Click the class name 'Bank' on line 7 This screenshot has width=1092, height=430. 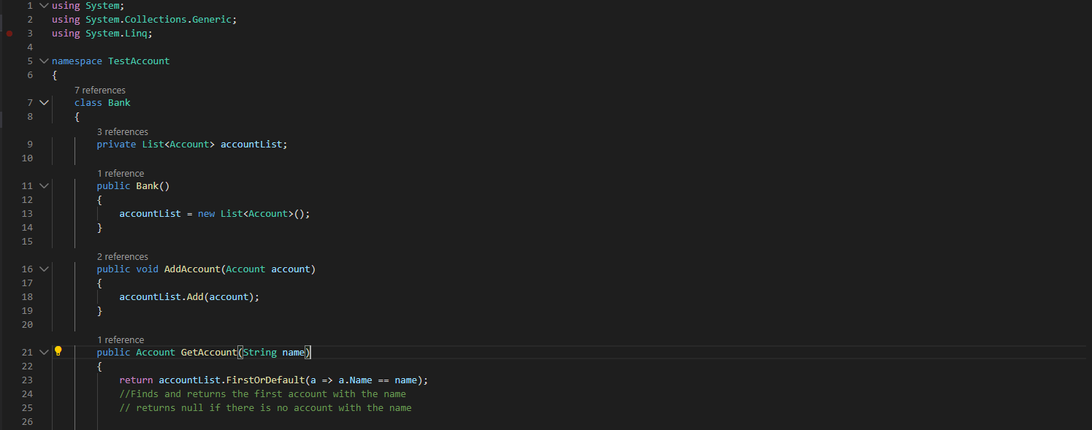point(119,103)
